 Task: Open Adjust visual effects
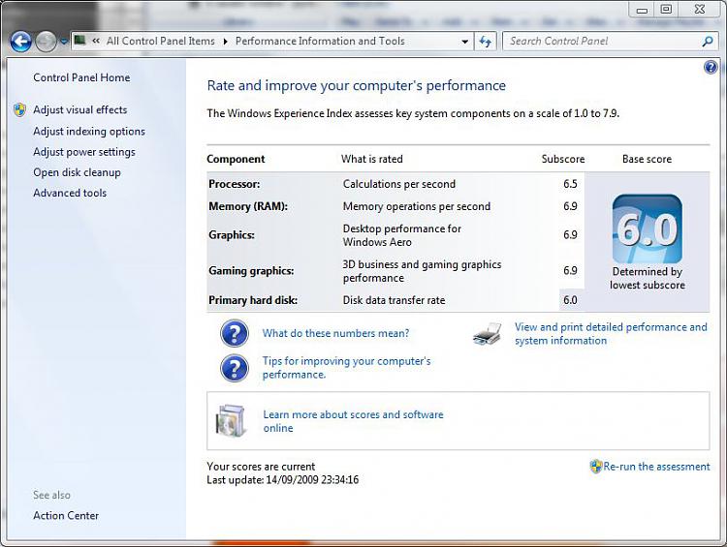tap(79, 109)
